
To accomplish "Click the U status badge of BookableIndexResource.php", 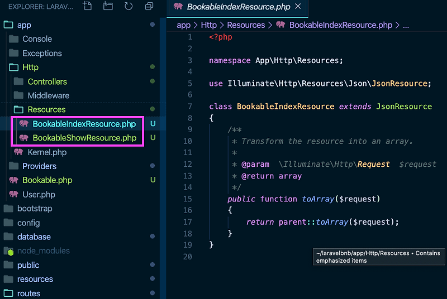I will point(153,124).
